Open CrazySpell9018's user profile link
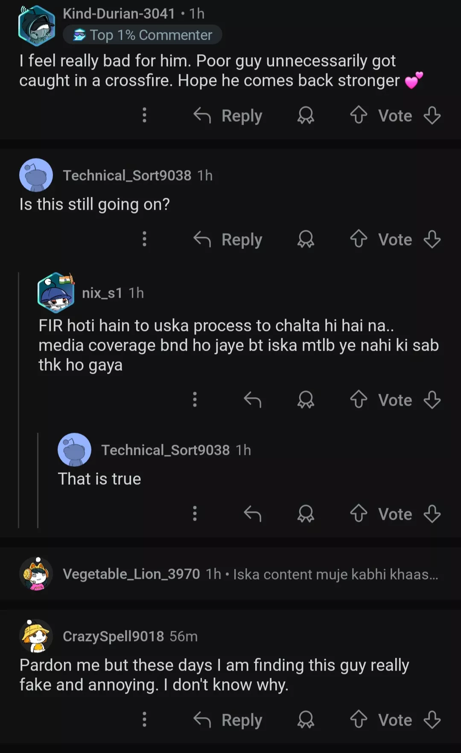461x753 pixels. click(x=113, y=636)
